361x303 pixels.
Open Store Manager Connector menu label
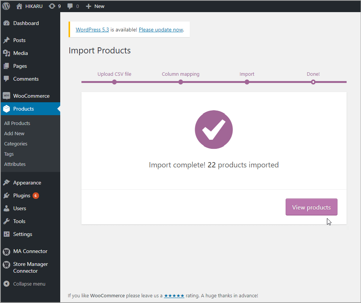coord(30,267)
